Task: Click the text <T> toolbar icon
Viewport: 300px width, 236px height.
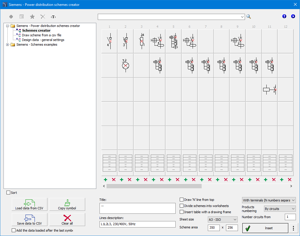Action: pos(53,17)
